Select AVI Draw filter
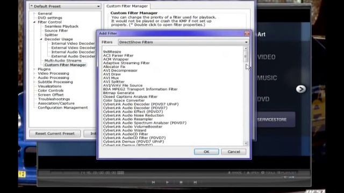The width and height of the screenshot is (344, 193). pyautogui.click(x=112, y=74)
